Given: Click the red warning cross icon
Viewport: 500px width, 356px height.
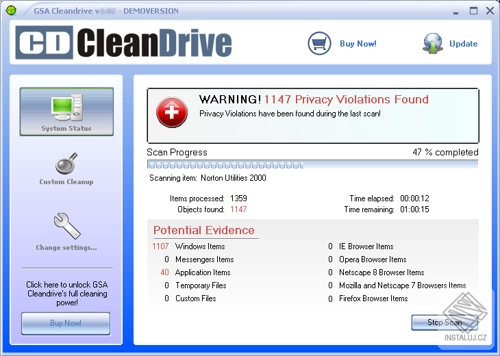Looking at the screenshot, I should pos(171,112).
